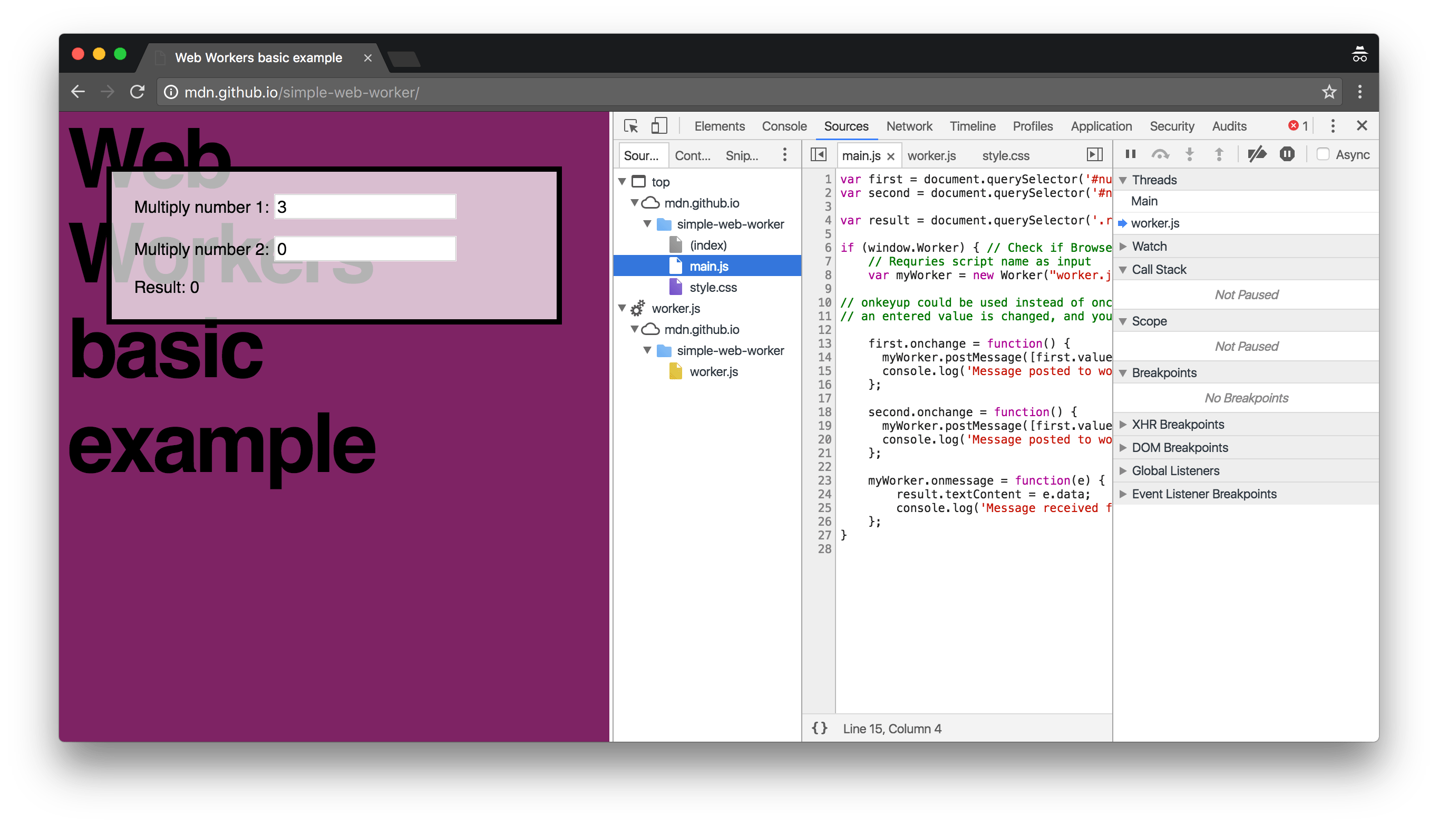Toggle the device toolbar icon

(x=658, y=126)
